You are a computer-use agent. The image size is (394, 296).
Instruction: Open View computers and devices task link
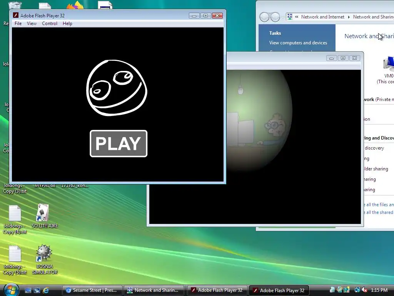[298, 43]
